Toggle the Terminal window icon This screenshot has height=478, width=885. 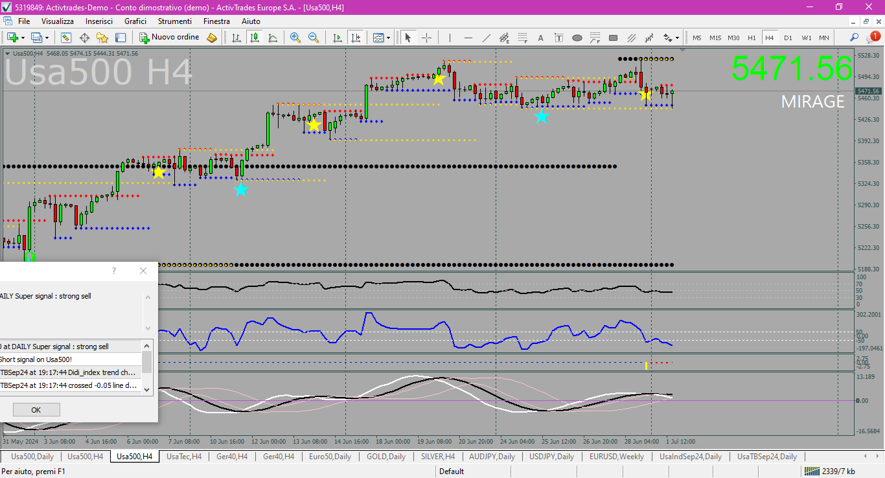[121, 38]
